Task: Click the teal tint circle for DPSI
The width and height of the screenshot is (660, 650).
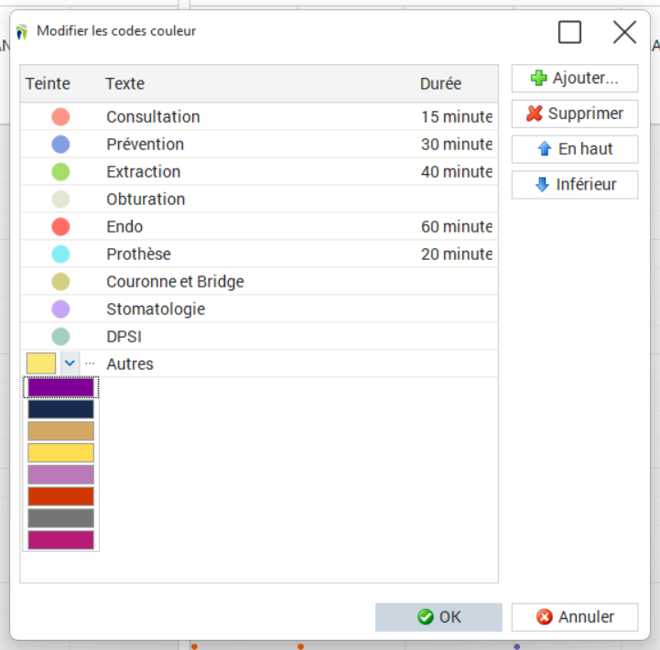Action: click(x=60, y=336)
